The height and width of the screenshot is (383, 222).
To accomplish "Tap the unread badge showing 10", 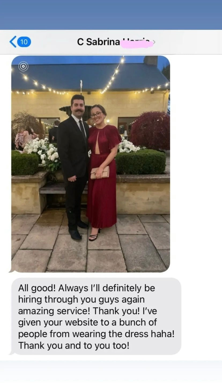I will pos(24,42).
